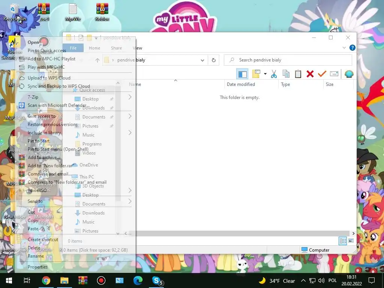Switch to Details view in status bar

tap(343, 241)
